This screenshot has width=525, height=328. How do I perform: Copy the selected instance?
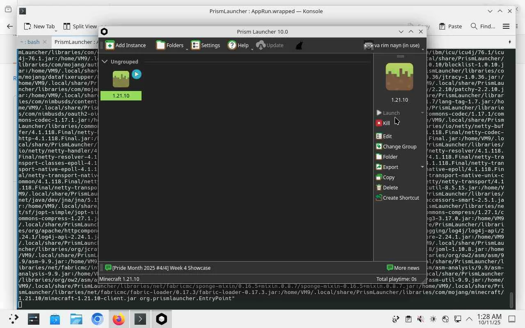(385, 177)
